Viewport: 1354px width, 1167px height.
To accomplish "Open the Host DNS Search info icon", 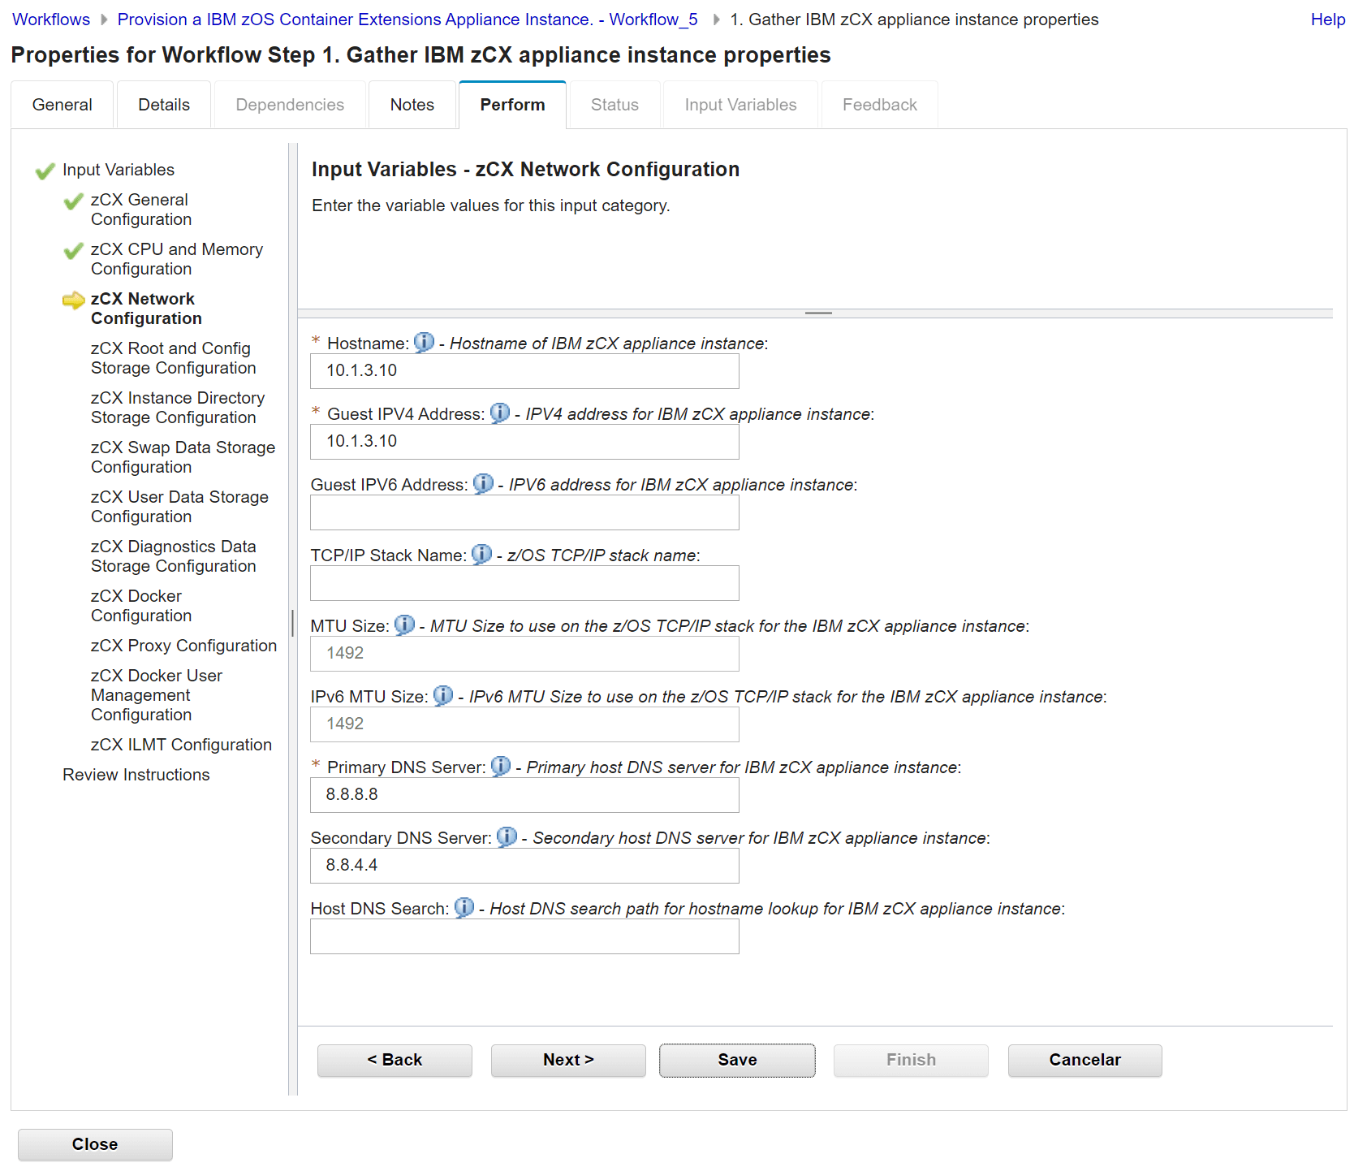I will (464, 908).
